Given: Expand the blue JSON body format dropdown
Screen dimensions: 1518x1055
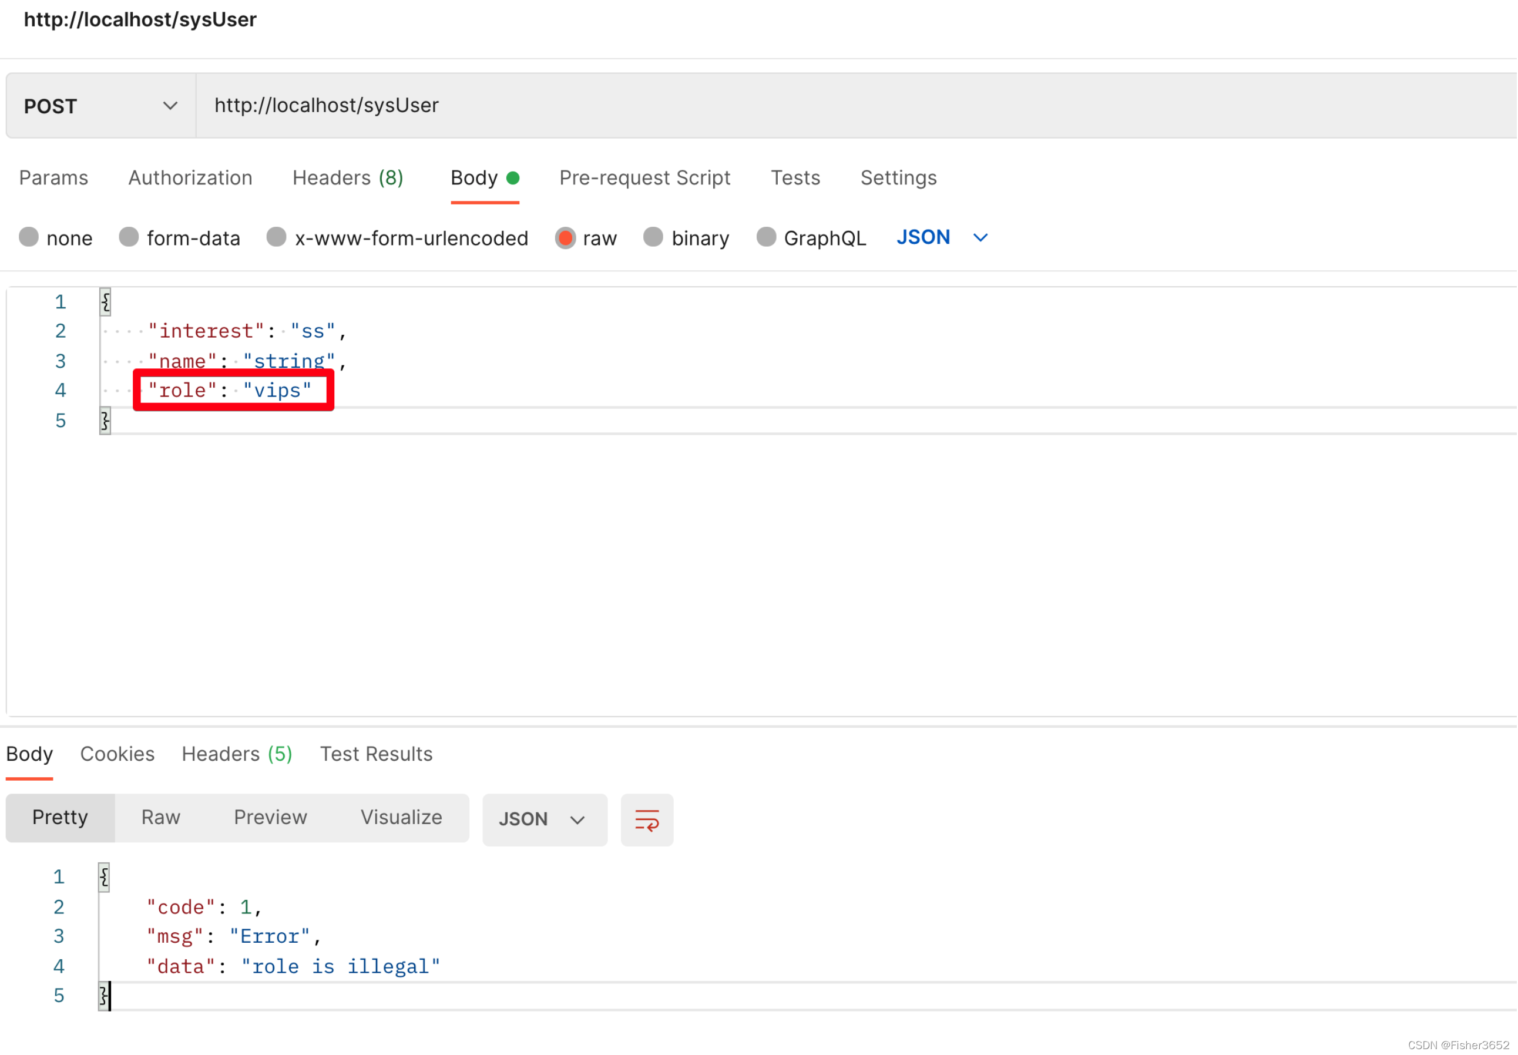Looking at the screenshot, I should [942, 237].
